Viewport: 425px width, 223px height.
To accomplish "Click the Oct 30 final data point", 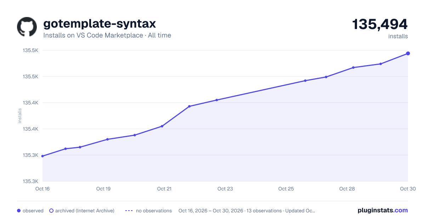I will (408, 53).
